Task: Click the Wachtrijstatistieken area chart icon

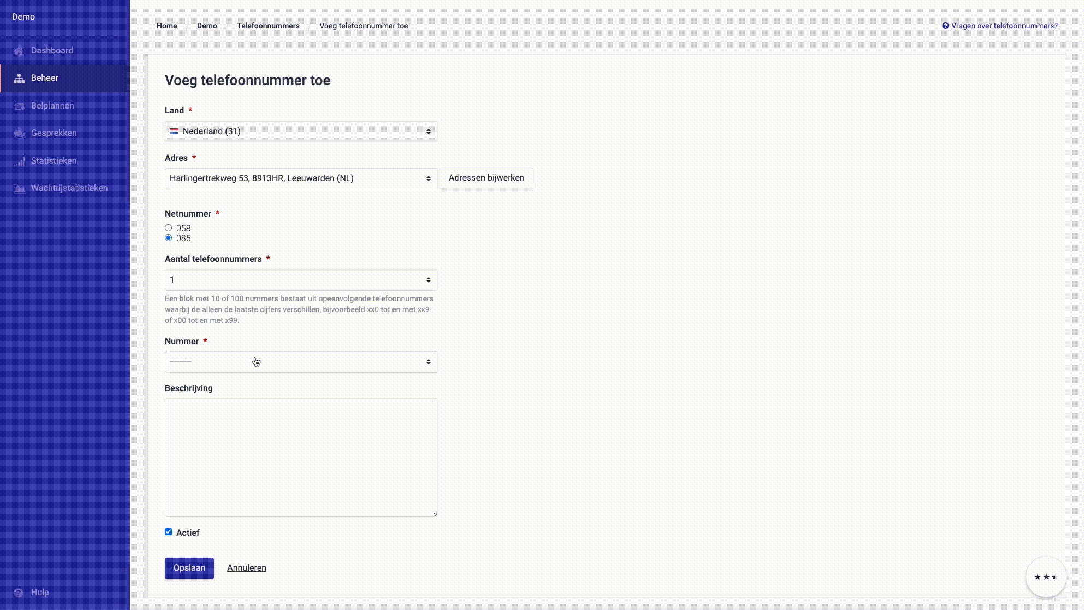Action: (x=19, y=188)
